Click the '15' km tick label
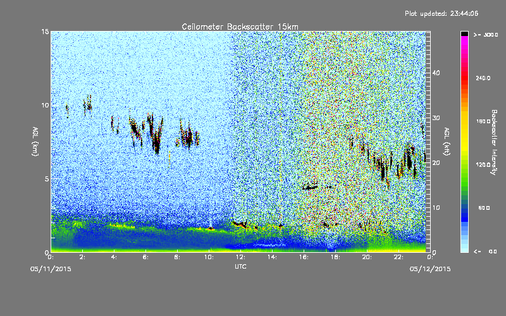 [x=45, y=32]
